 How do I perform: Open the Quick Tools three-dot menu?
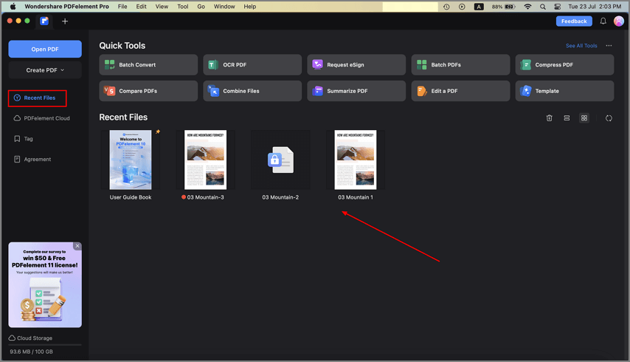tap(609, 46)
